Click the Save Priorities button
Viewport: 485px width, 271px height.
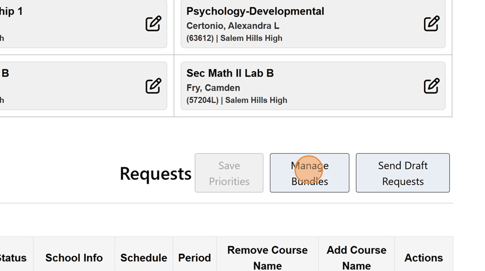pyautogui.click(x=229, y=173)
